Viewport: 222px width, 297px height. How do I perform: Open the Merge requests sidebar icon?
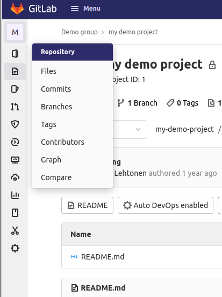point(15,107)
